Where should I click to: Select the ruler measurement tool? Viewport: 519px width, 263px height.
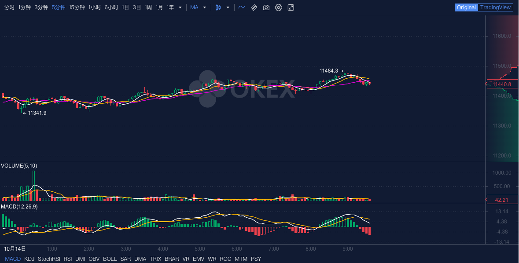254,7
